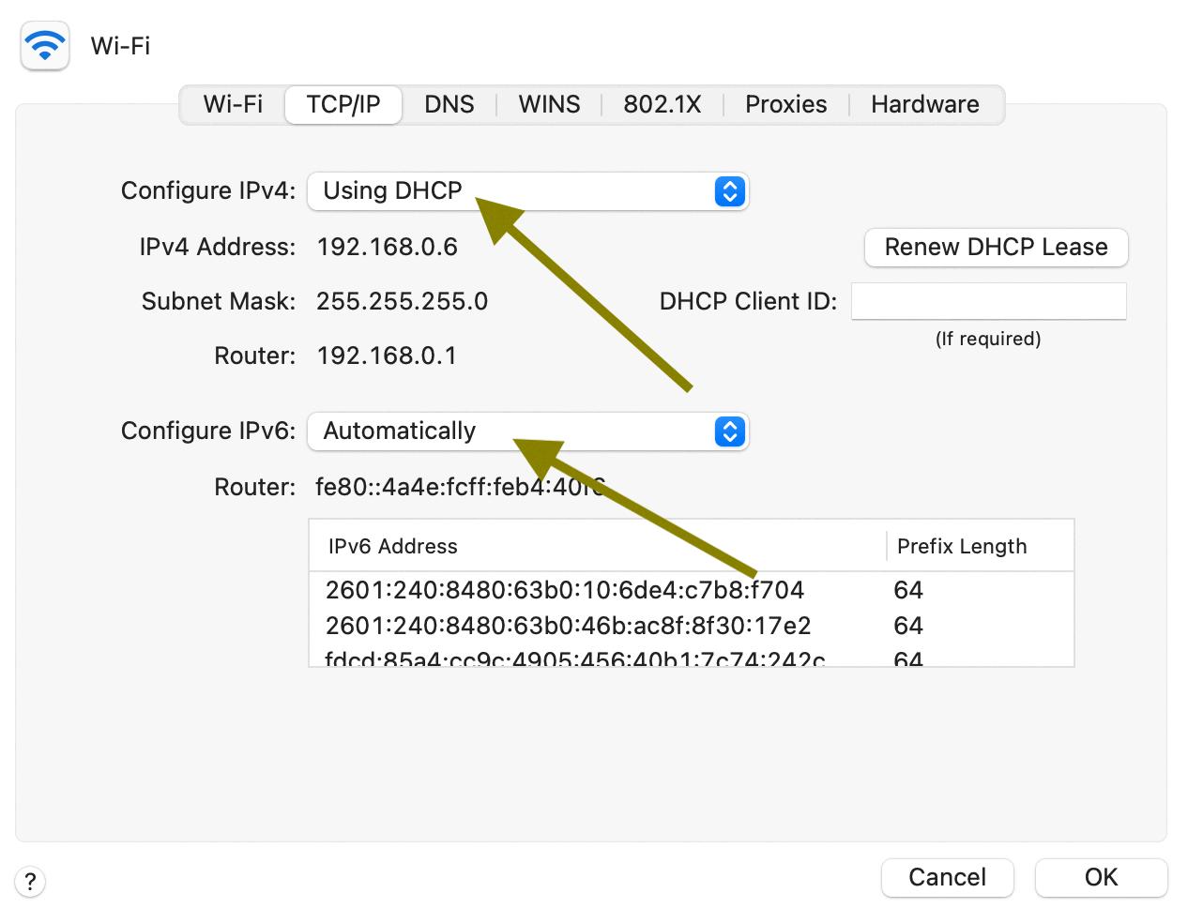Click prefix length 64 for f704 row

[x=908, y=590]
